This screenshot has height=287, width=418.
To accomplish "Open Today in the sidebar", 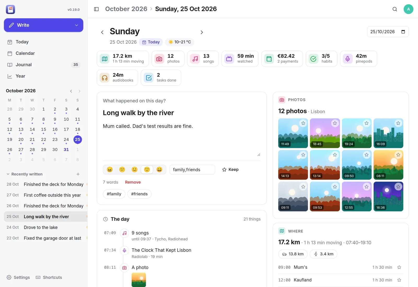I will pyautogui.click(x=44, y=42).
